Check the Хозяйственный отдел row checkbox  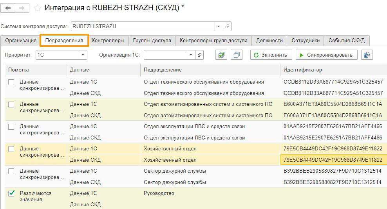pyautogui.click(x=11, y=149)
